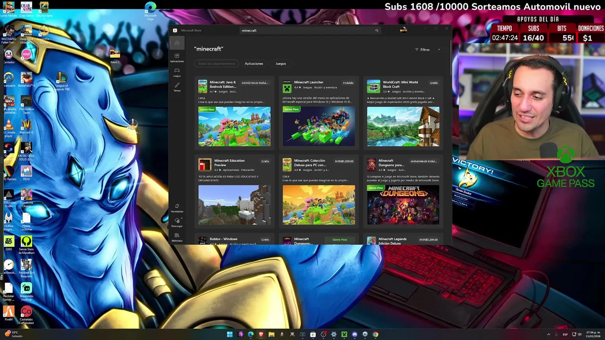This screenshot has width=605, height=340.
Task: Open Crab Game desktop shortcut
Action: 26,9
